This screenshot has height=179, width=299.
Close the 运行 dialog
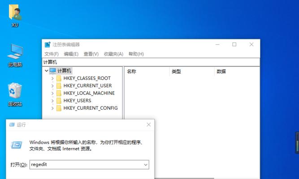click(x=149, y=125)
